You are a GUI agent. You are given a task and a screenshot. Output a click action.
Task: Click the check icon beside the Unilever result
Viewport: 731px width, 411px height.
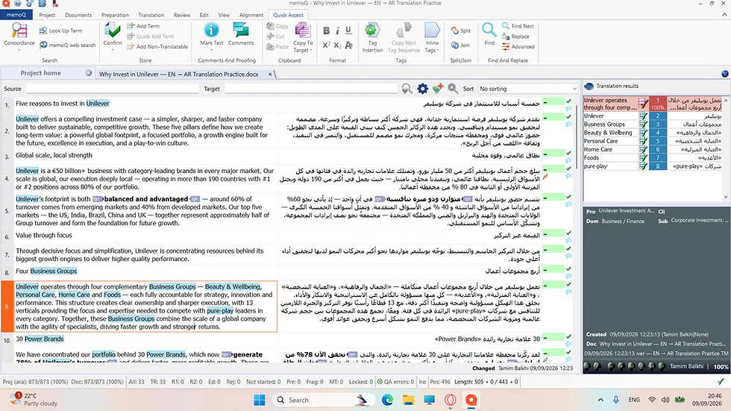coord(643,116)
